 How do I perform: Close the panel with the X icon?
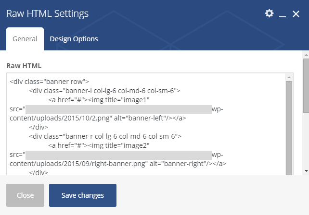coord(296,14)
